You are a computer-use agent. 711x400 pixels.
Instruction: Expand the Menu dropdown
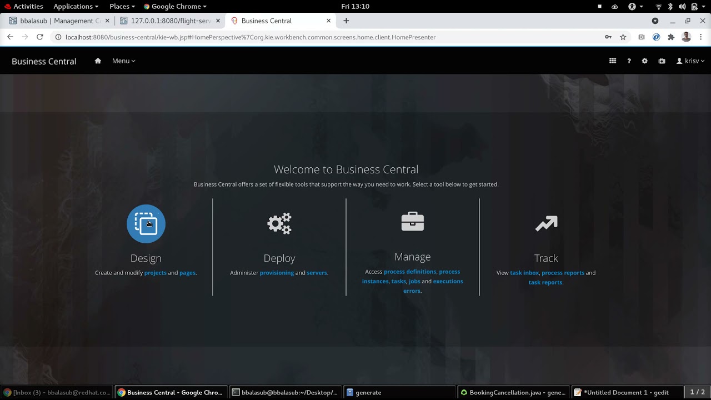tap(123, 61)
